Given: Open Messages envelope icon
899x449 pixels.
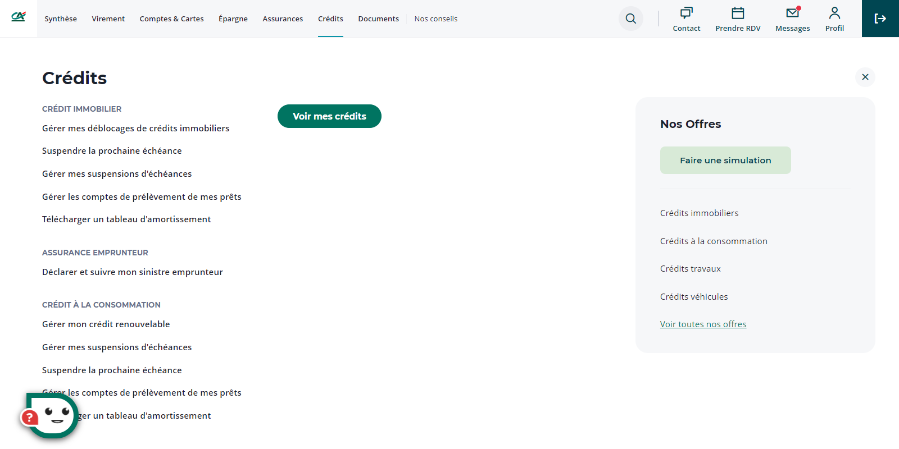Looking at the screenshot, I should pos(792,13).
